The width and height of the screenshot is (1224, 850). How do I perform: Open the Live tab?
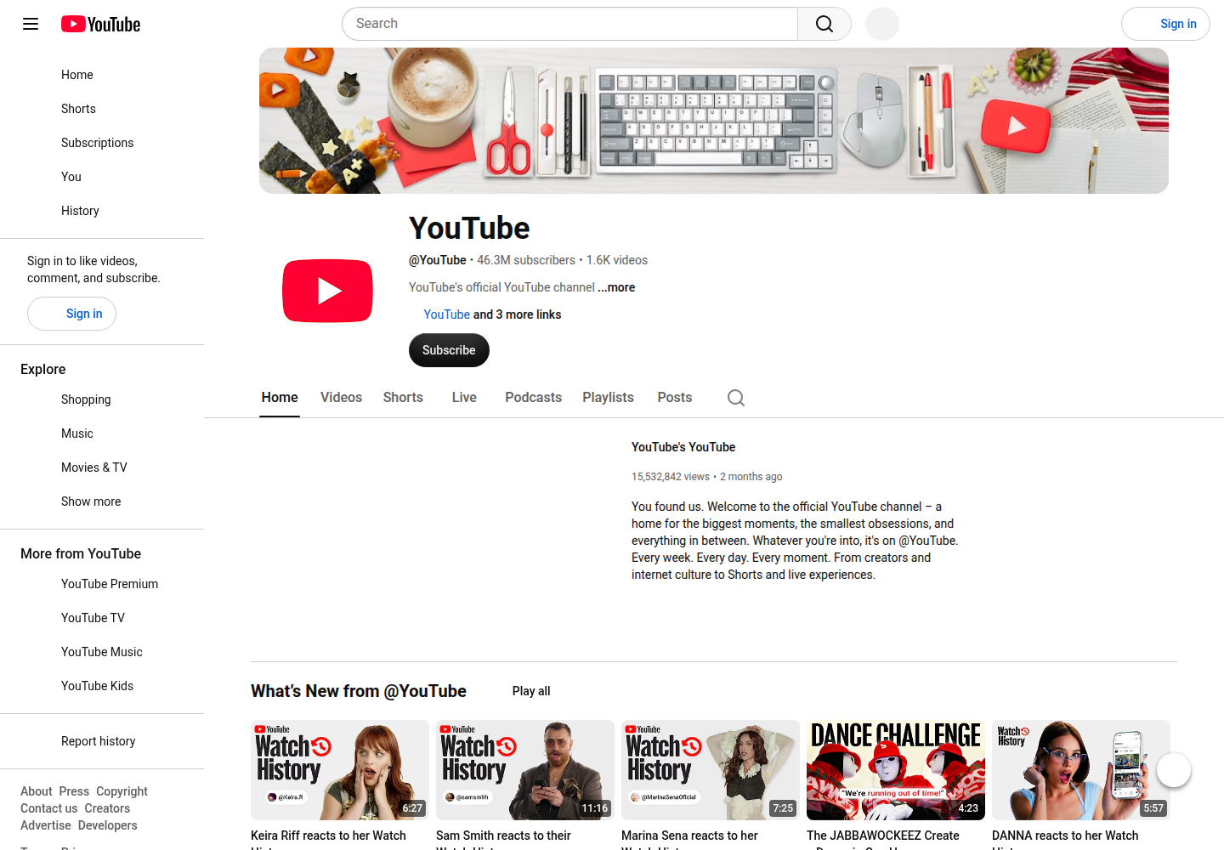464,398
